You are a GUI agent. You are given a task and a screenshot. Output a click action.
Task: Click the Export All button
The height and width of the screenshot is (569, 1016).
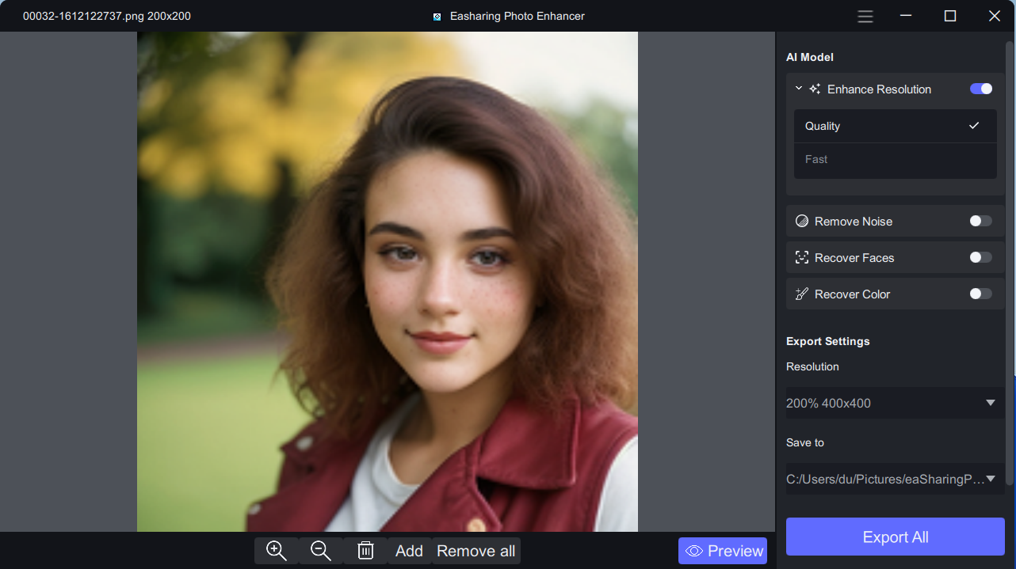tap(895, 537)
